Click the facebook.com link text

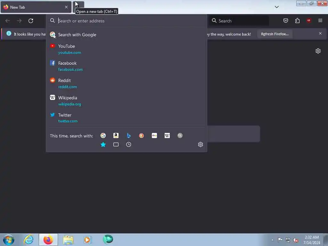(70, 70)
